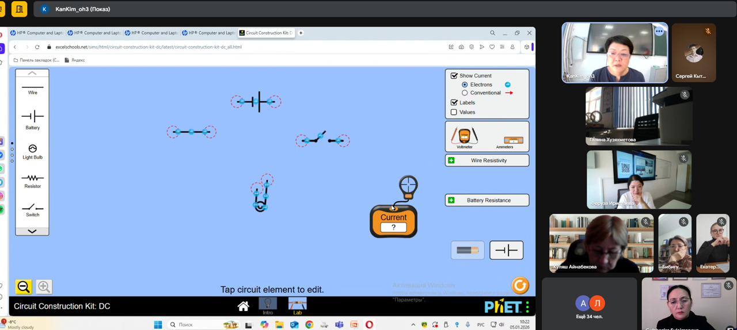Image resolution: width=737 pixels, height=330 pixels.
Task: Open the Intro screen tab
Action: pyautogui.click(x=268, y=306)
